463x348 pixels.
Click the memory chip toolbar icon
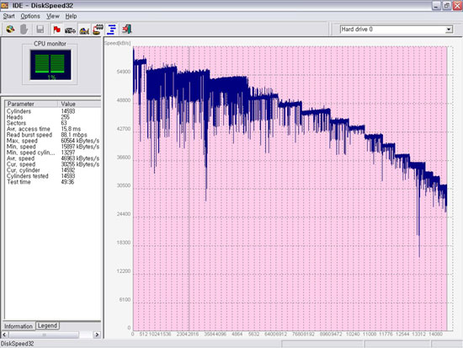[98, 29]
